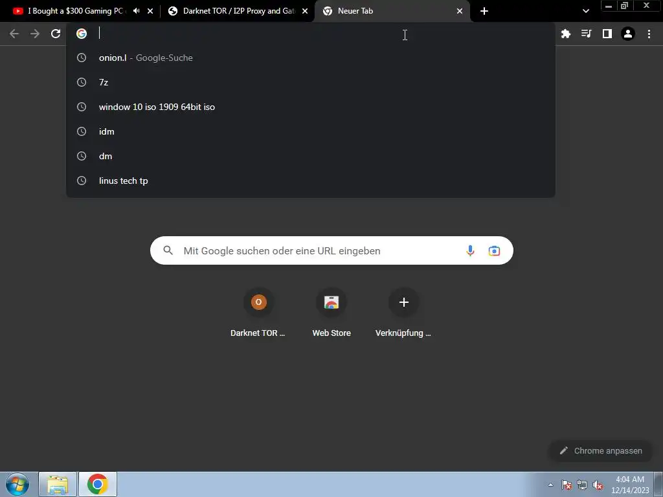Open the media control playlist icon
The height and width of the screenshot is (497, 663).
(x=587, y=34)
